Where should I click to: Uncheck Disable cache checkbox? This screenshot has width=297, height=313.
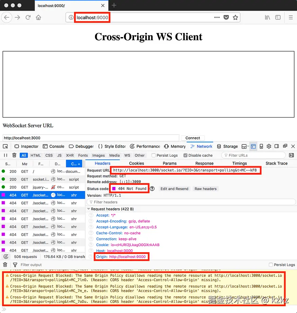click(185, 155)
